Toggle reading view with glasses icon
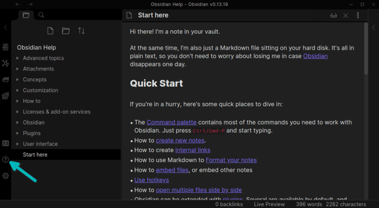Screen dimensions: 379x208 pos(334,15)
